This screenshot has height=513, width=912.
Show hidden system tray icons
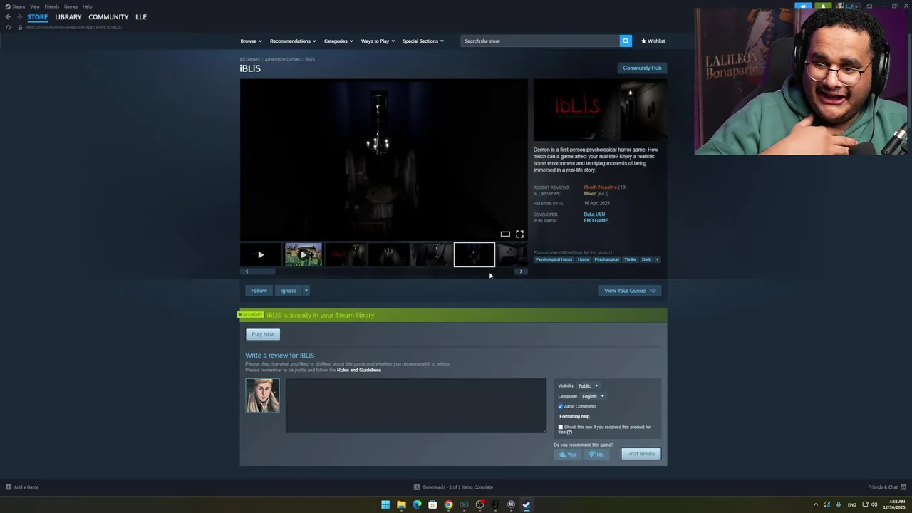point(816,504)
